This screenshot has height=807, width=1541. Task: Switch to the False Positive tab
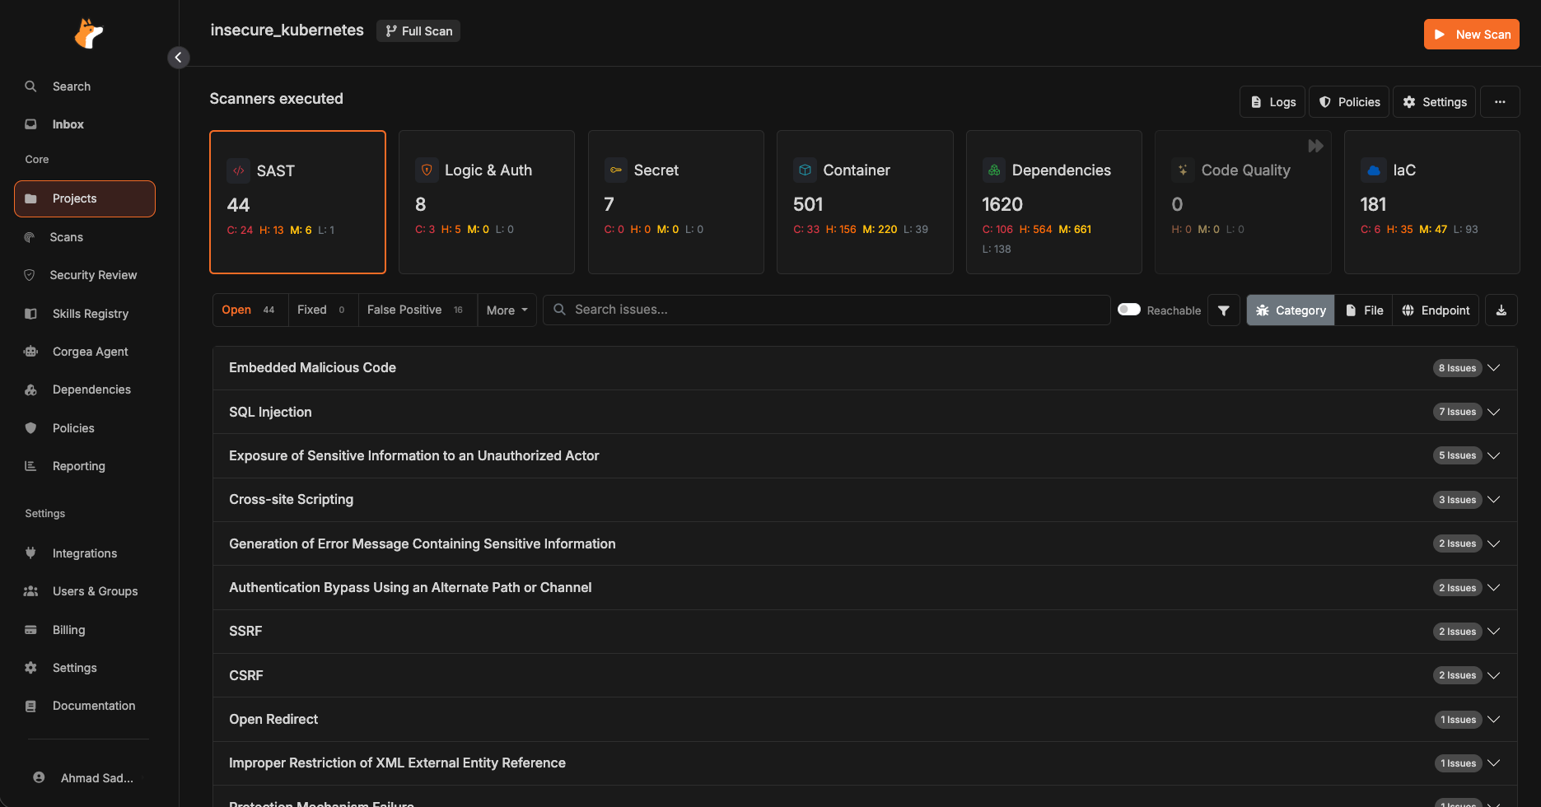(x=418, y=310)
